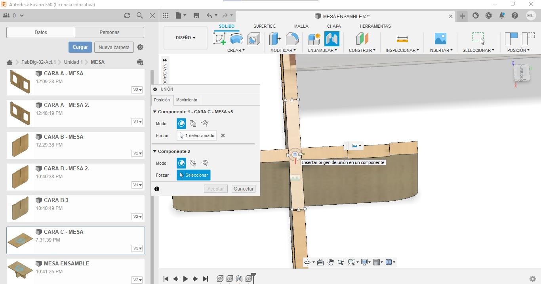Click the Insert image icon under Insertar
Viewport: 541px width, 284px height.
coord(440,39)
